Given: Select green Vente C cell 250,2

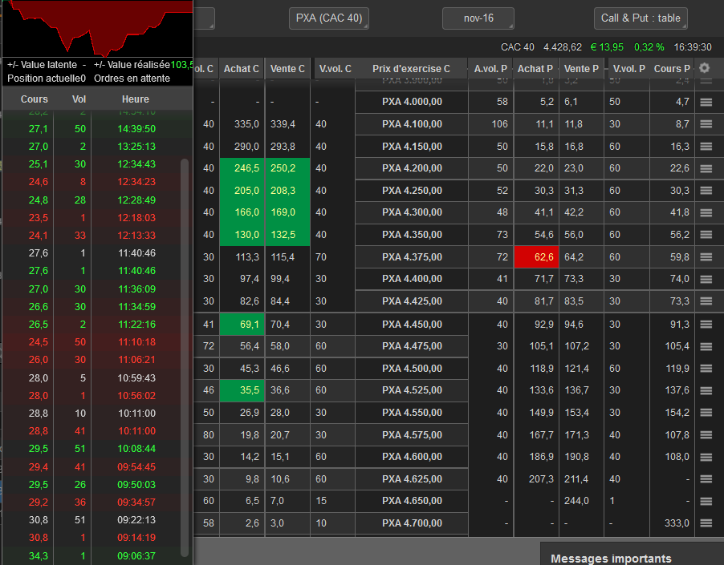Looking at the screenshot, I should coord(287,168).
